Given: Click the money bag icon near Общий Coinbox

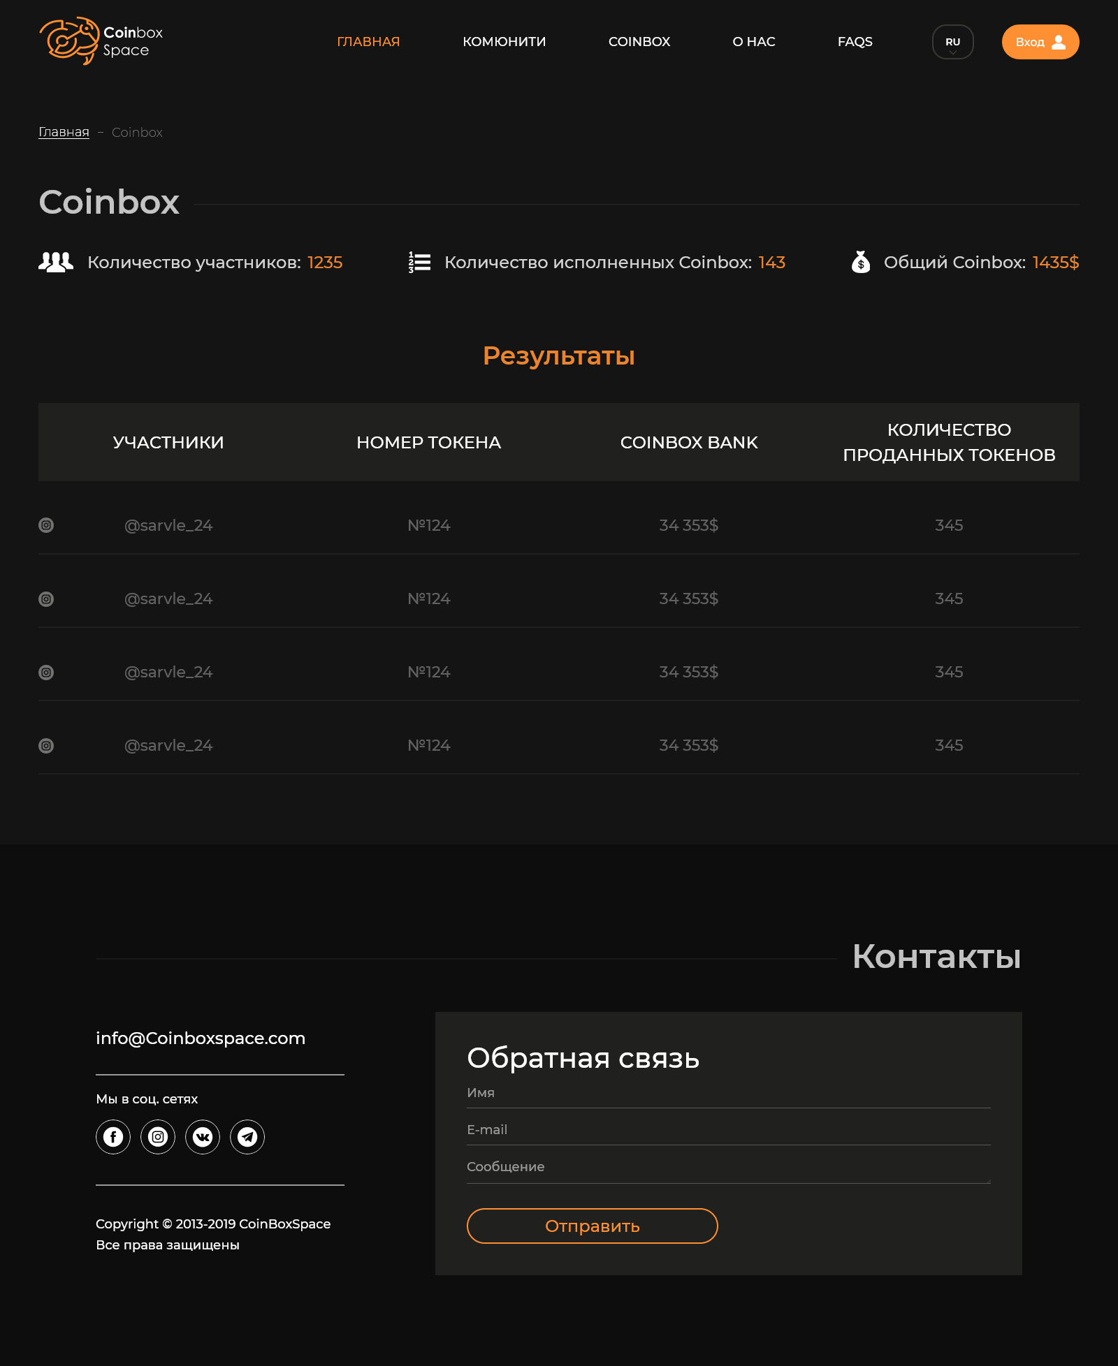Looking at the screenshot, I should pyautogui.click(x=861, y=262).
